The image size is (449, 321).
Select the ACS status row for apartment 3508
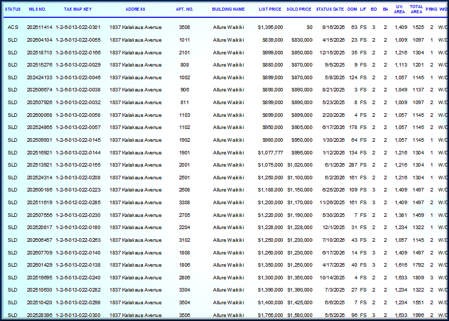tap(225, 27)
